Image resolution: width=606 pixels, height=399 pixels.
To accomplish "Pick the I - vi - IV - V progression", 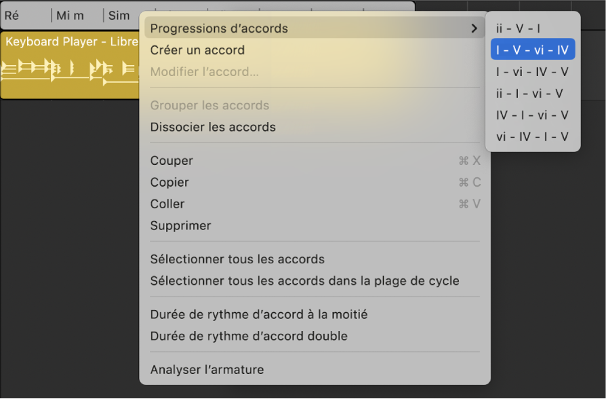I will (533, 71).
